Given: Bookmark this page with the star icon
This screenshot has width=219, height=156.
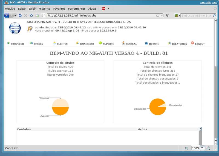Looking at the screenshot, I should [158, 16].
